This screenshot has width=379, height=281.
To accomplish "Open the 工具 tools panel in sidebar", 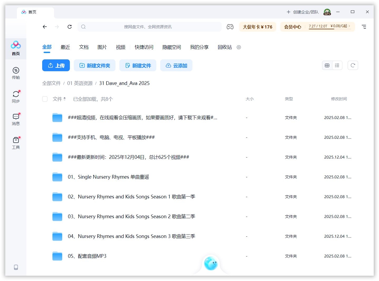I will 16,143.
